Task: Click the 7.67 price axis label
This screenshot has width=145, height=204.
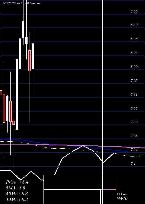Action: click(134, 108)
